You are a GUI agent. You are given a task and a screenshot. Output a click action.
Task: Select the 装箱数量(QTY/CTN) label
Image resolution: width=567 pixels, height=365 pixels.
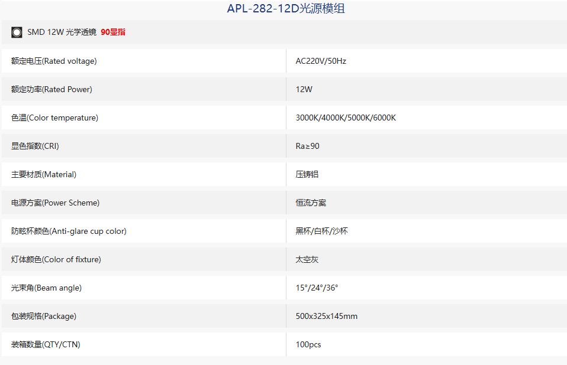46,344
